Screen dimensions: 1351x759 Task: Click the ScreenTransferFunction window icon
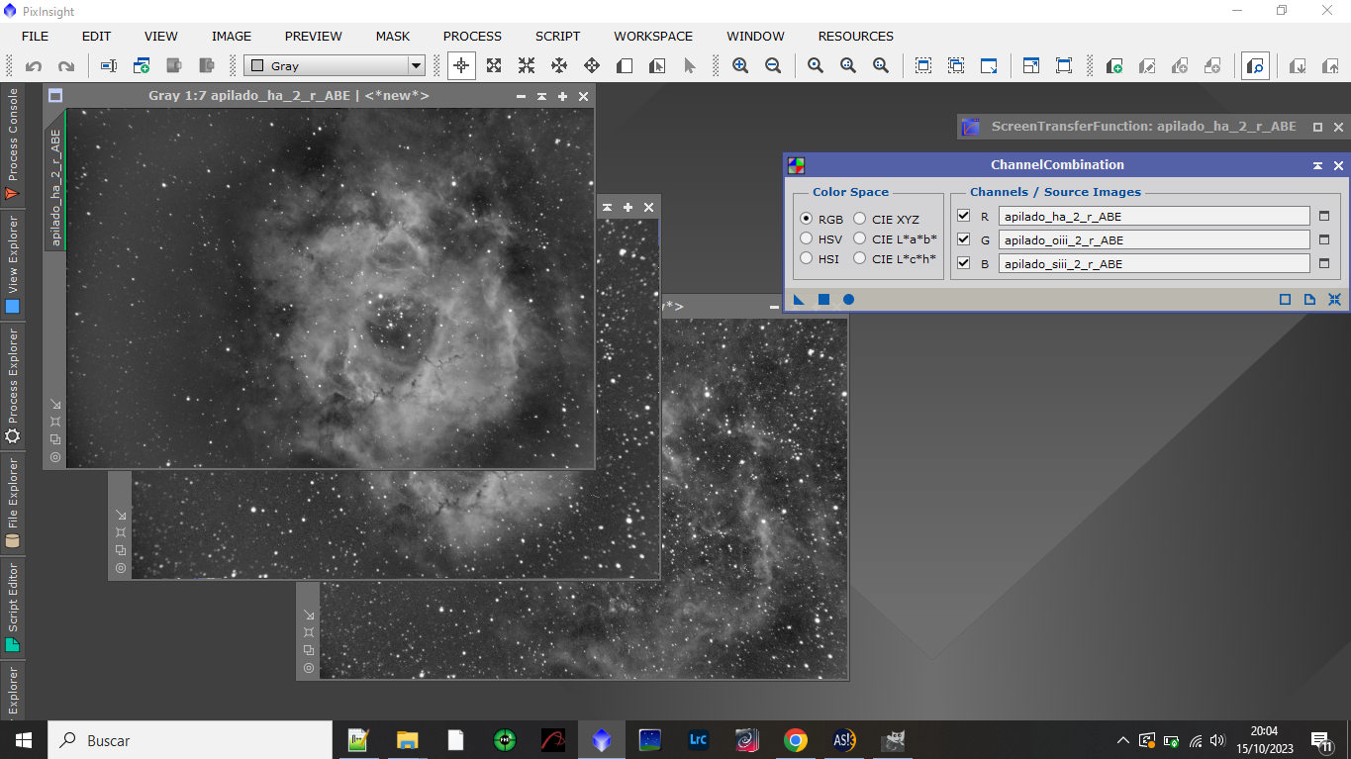[x=972, y=127]
